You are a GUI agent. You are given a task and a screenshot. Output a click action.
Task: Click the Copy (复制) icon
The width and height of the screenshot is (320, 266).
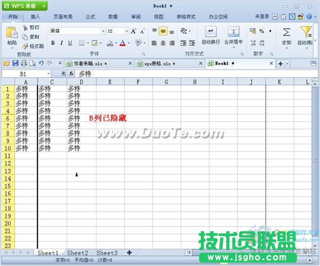tap(25, 37)
